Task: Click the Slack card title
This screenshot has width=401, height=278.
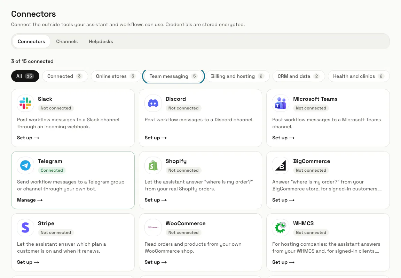Action: (x=45, y=99)
